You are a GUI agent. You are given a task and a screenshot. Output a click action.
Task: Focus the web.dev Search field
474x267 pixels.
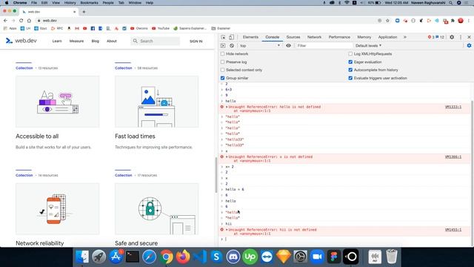pos(156,41)
